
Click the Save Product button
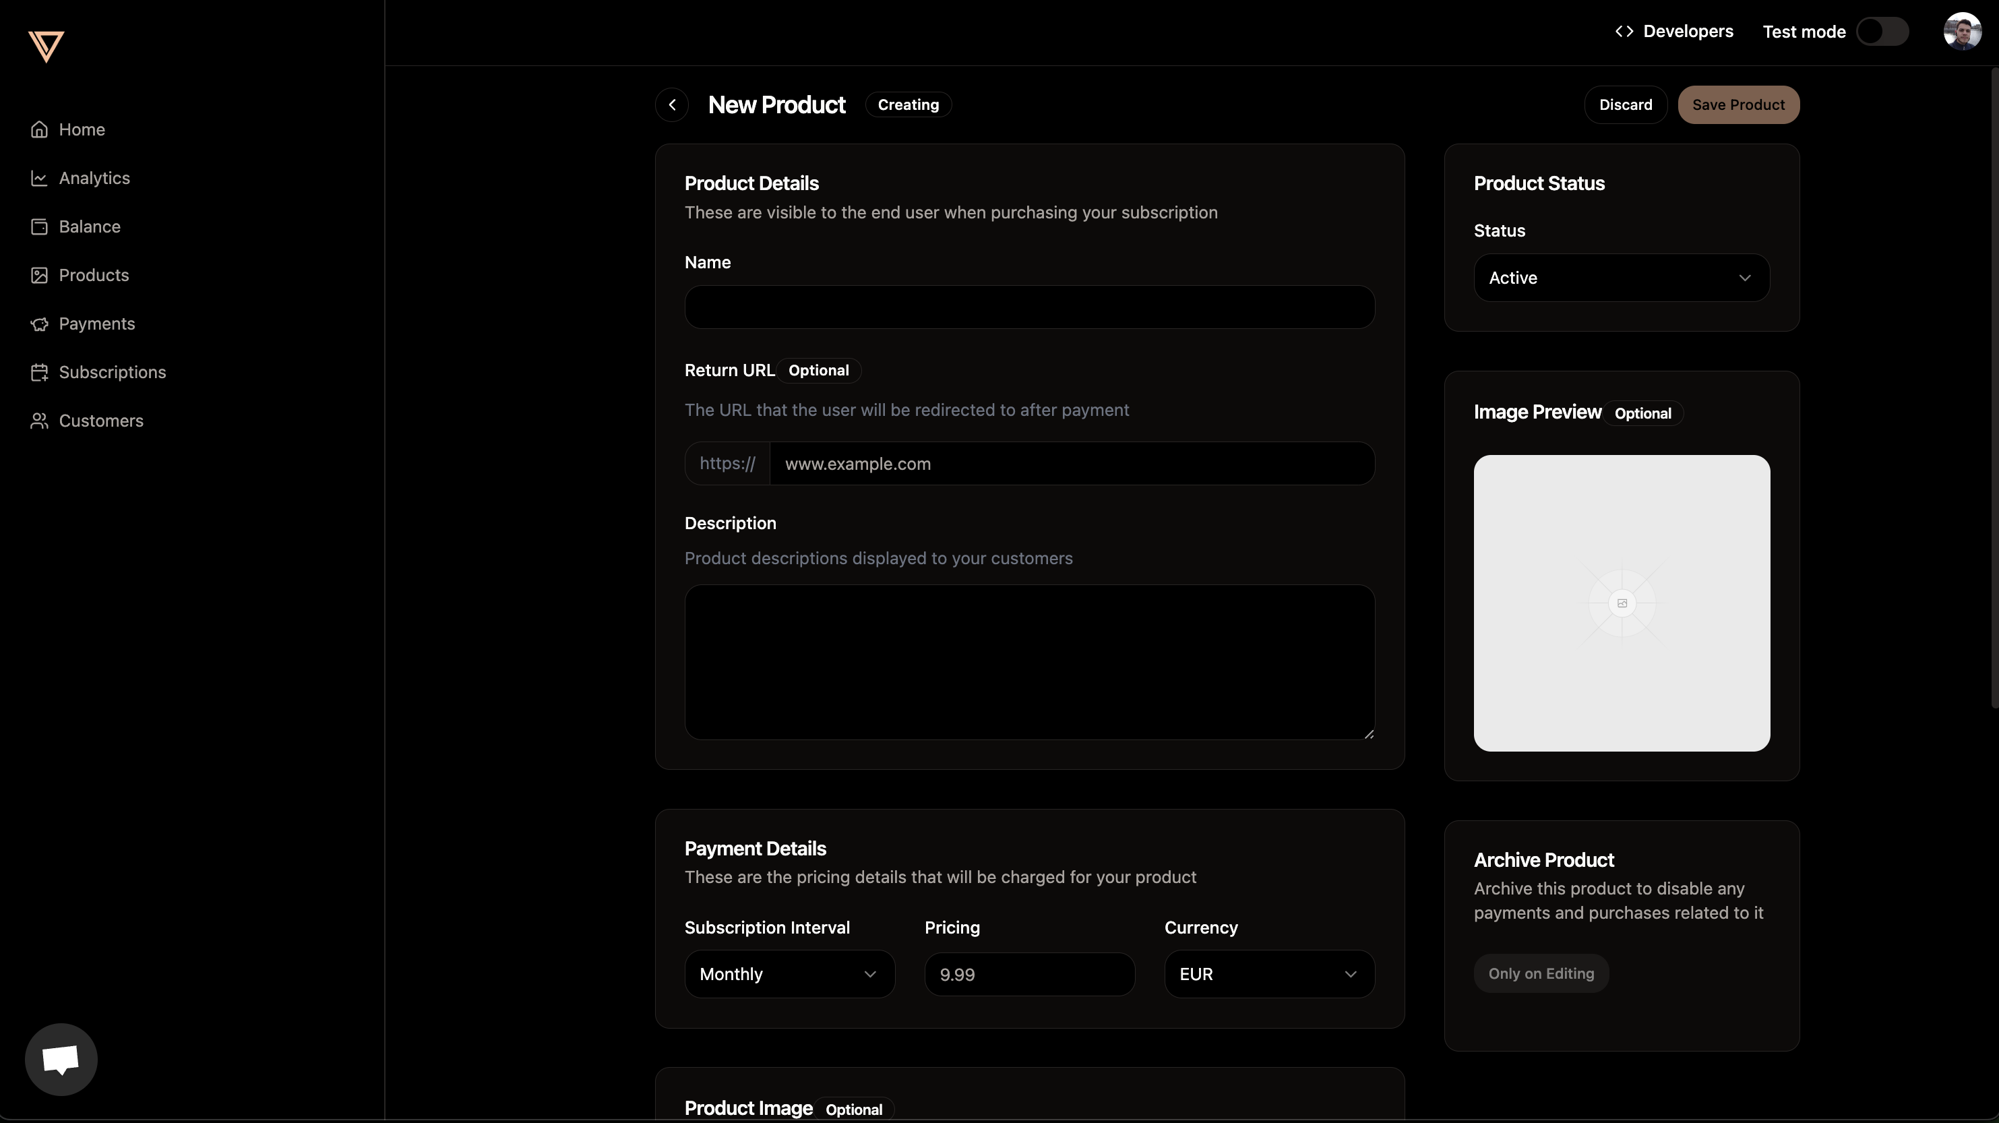(x=1738, y=104)
